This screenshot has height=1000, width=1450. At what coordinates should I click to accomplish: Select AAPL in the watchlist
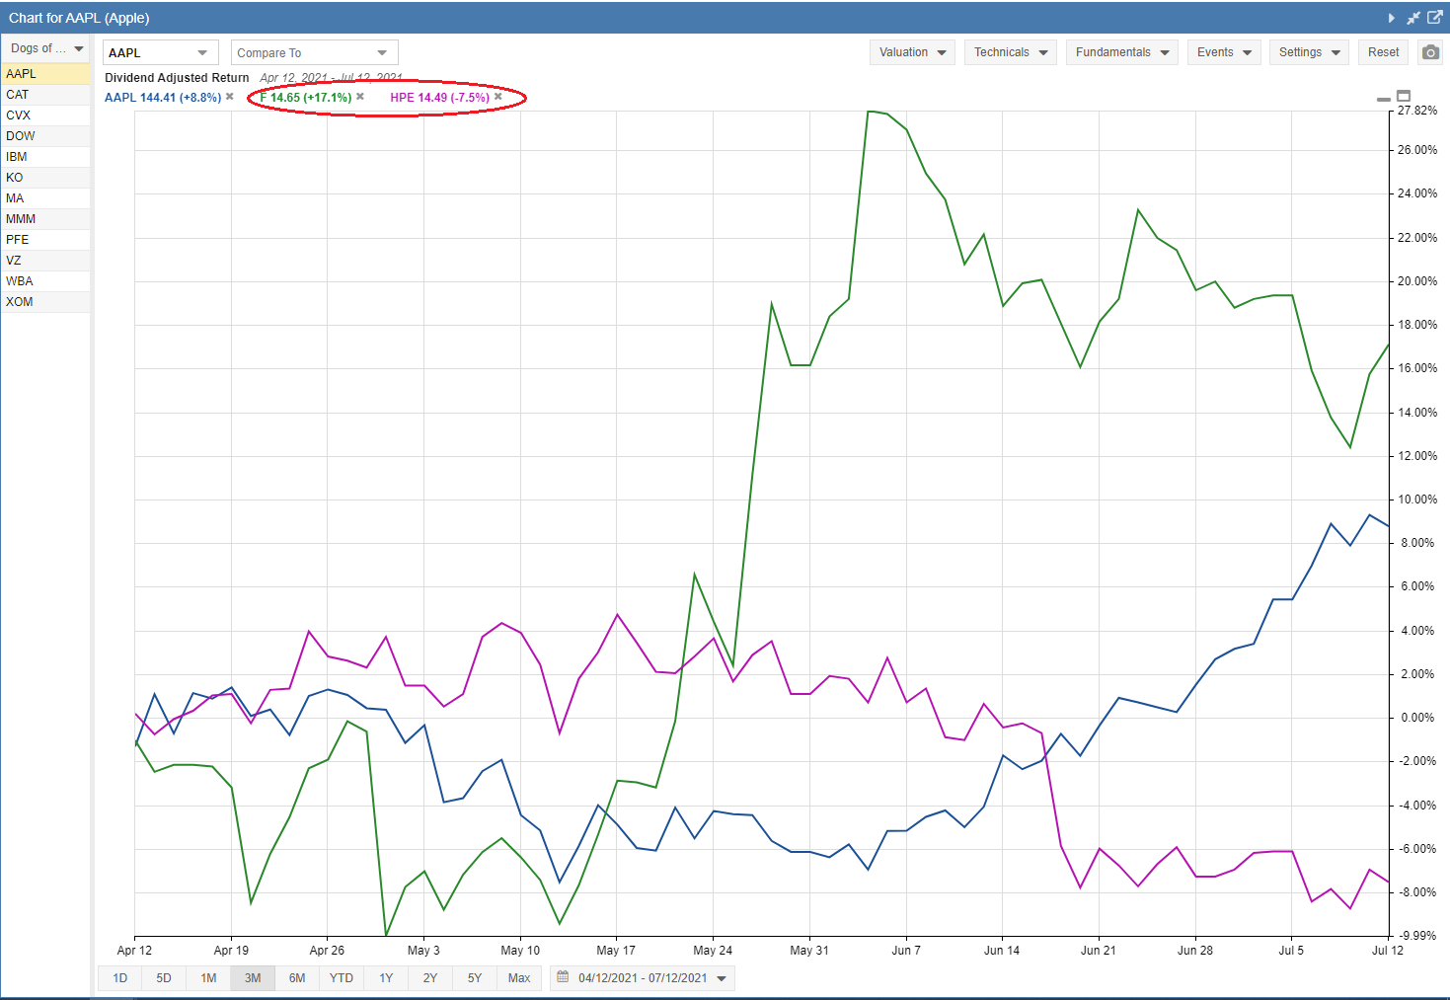tap(45, 74)
